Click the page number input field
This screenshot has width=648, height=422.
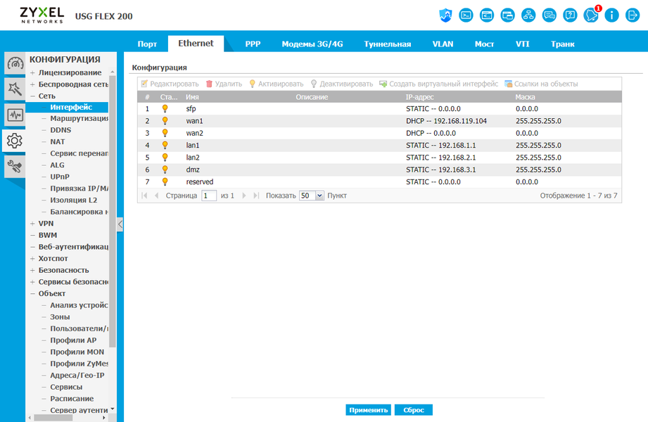[209, 196]
